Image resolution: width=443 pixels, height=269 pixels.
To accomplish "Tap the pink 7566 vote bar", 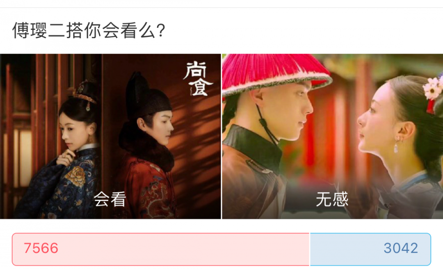I will tap(161, 249).
